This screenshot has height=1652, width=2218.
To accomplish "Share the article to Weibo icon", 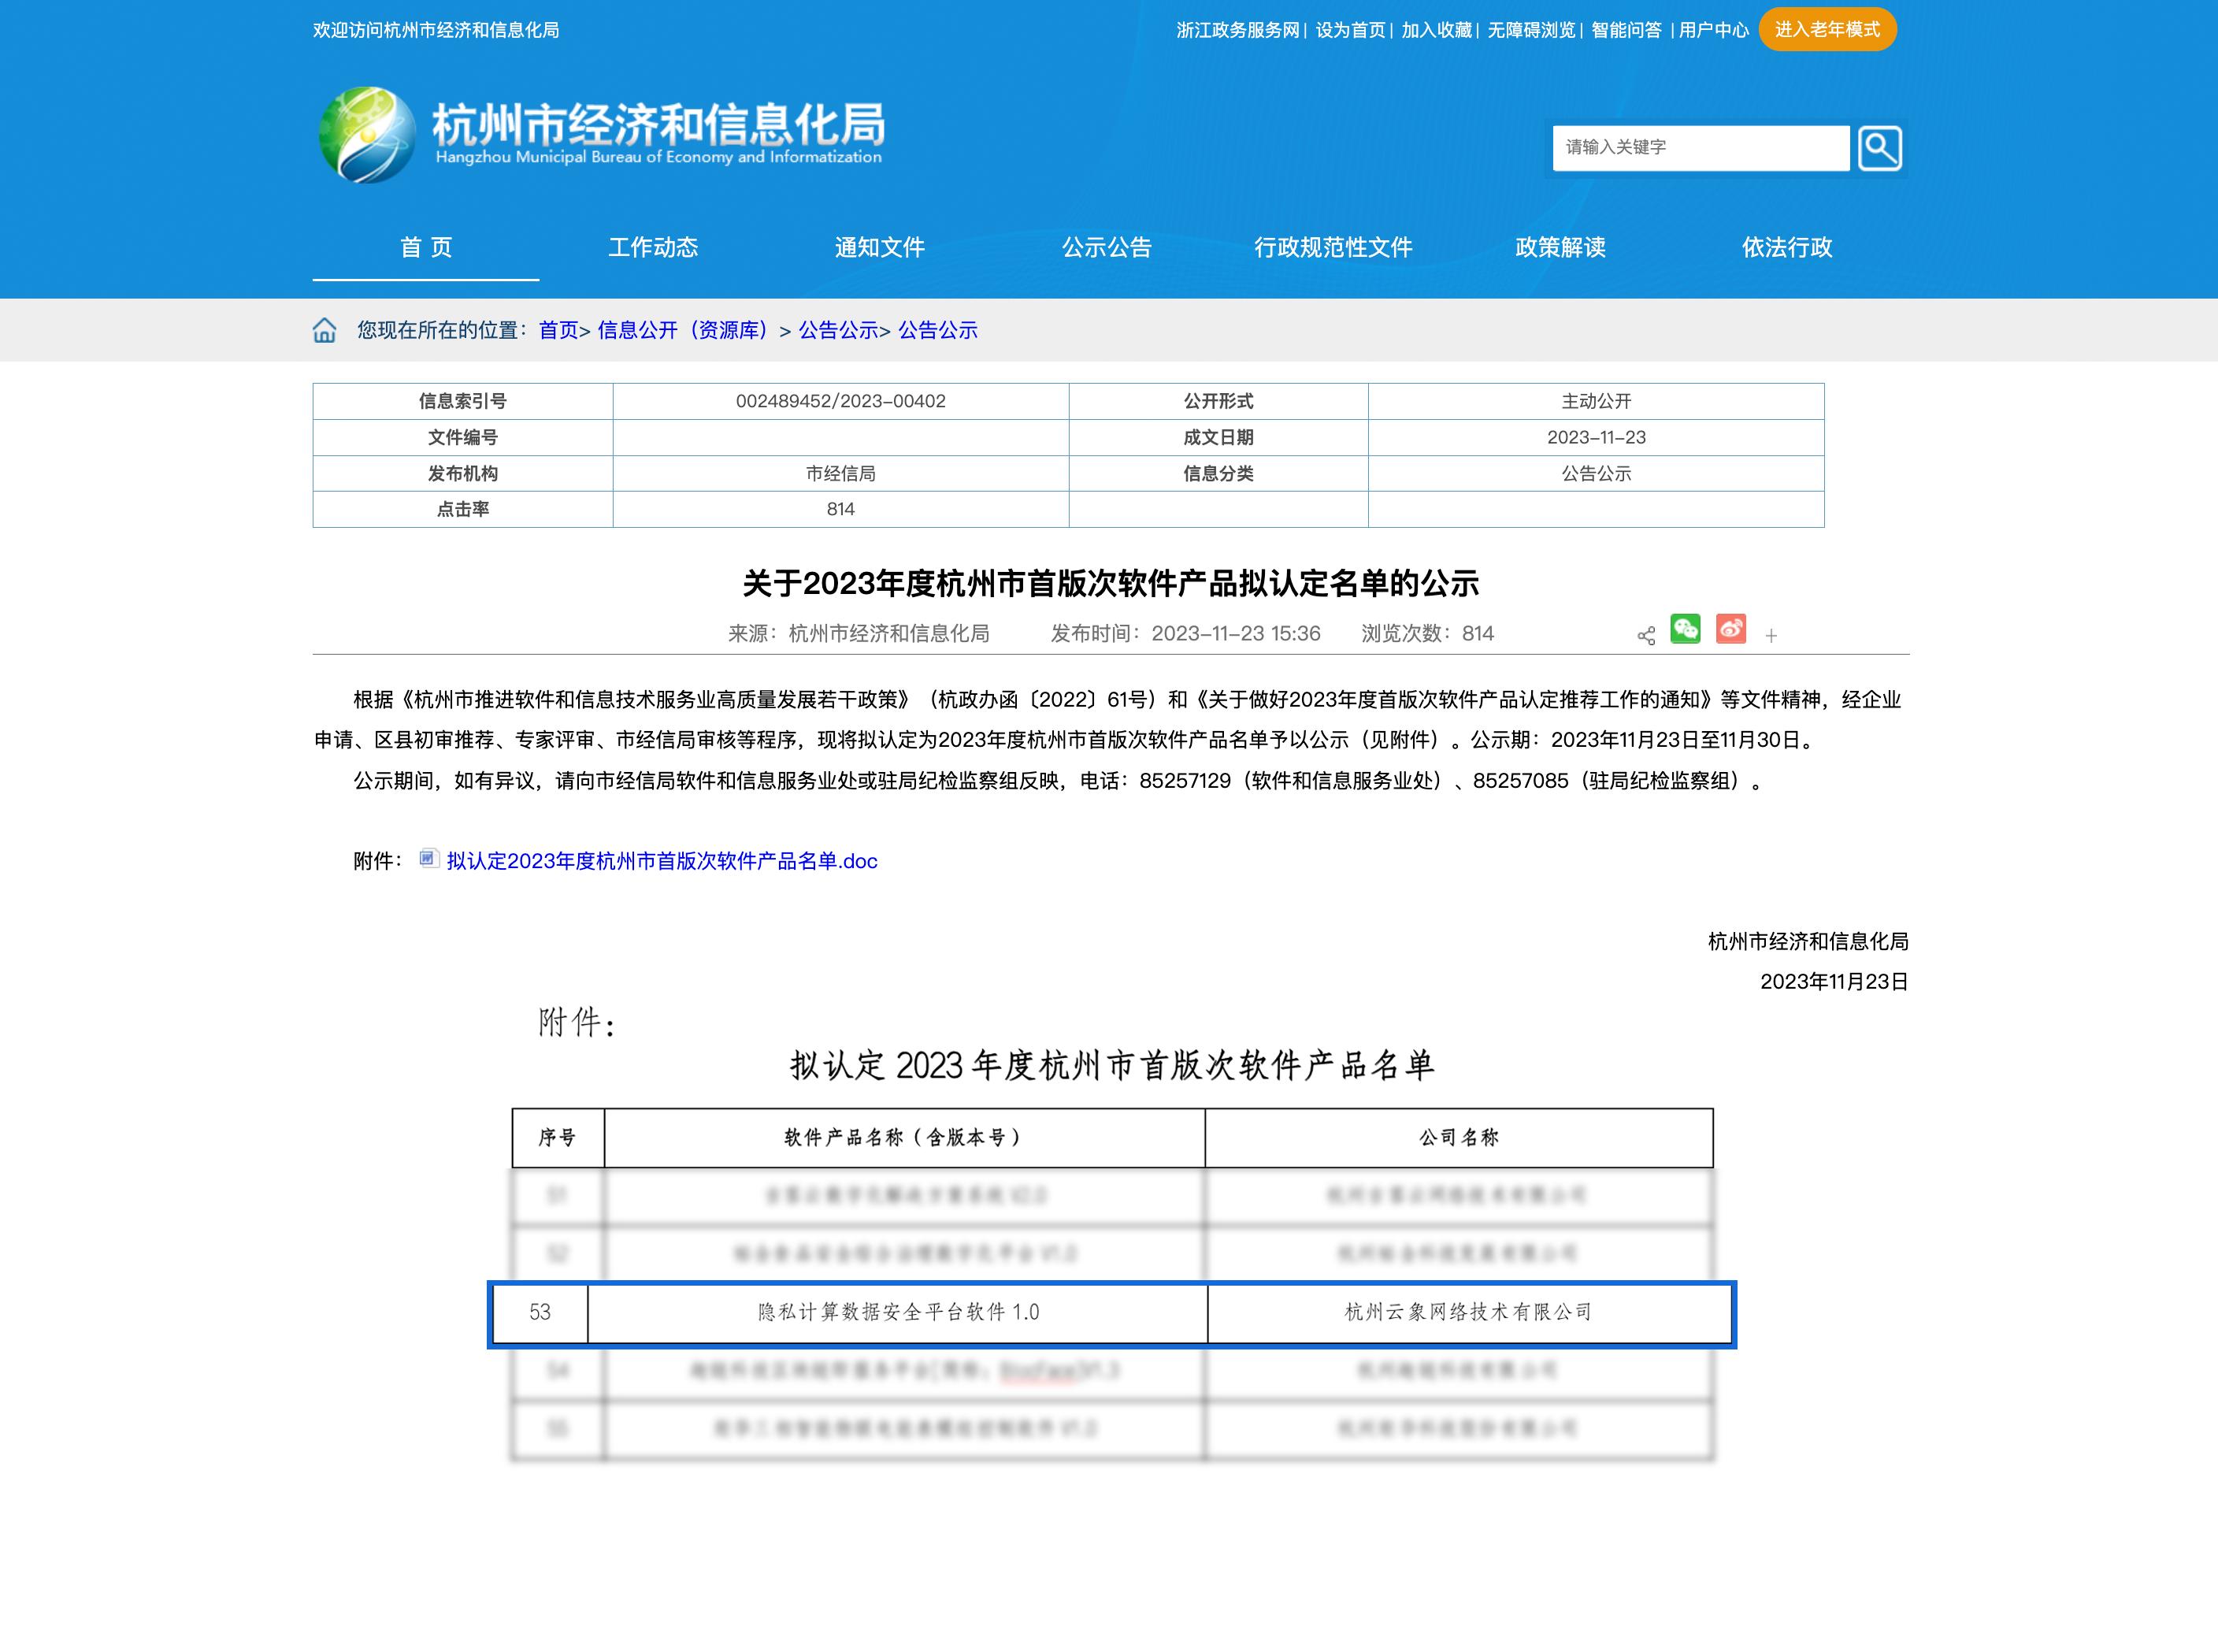I will pyautogui.click(x=1732, y=630).
